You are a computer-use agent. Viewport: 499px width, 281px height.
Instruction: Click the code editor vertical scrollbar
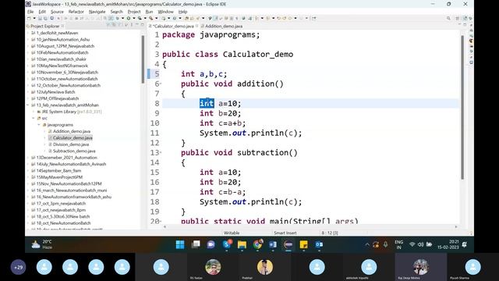(462, 107)
